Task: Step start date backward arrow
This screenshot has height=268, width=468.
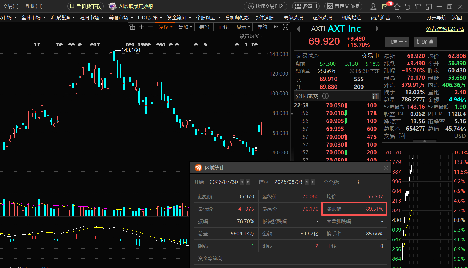Action: (242, 182)
